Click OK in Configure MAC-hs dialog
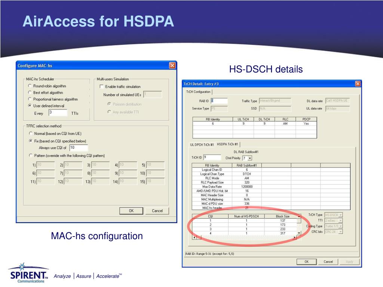 tap(131, 211)
